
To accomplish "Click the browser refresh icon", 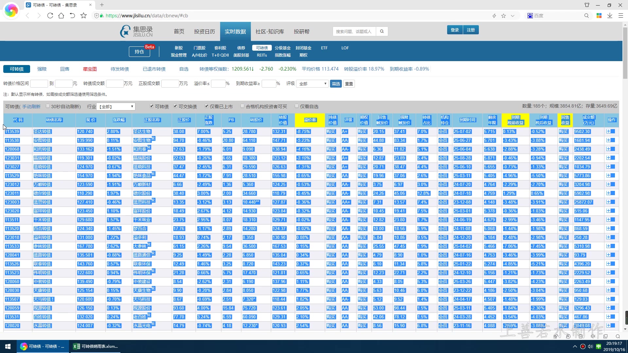I will pyautogui.click(x=50, y=16).
